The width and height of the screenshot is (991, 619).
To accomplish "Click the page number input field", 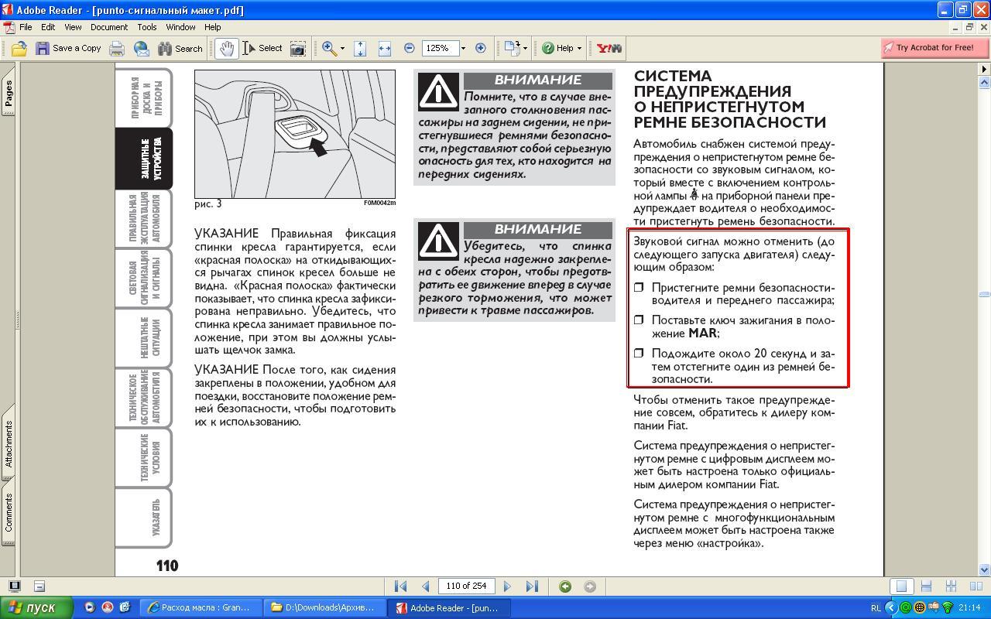I will click(x=466, y=587).
